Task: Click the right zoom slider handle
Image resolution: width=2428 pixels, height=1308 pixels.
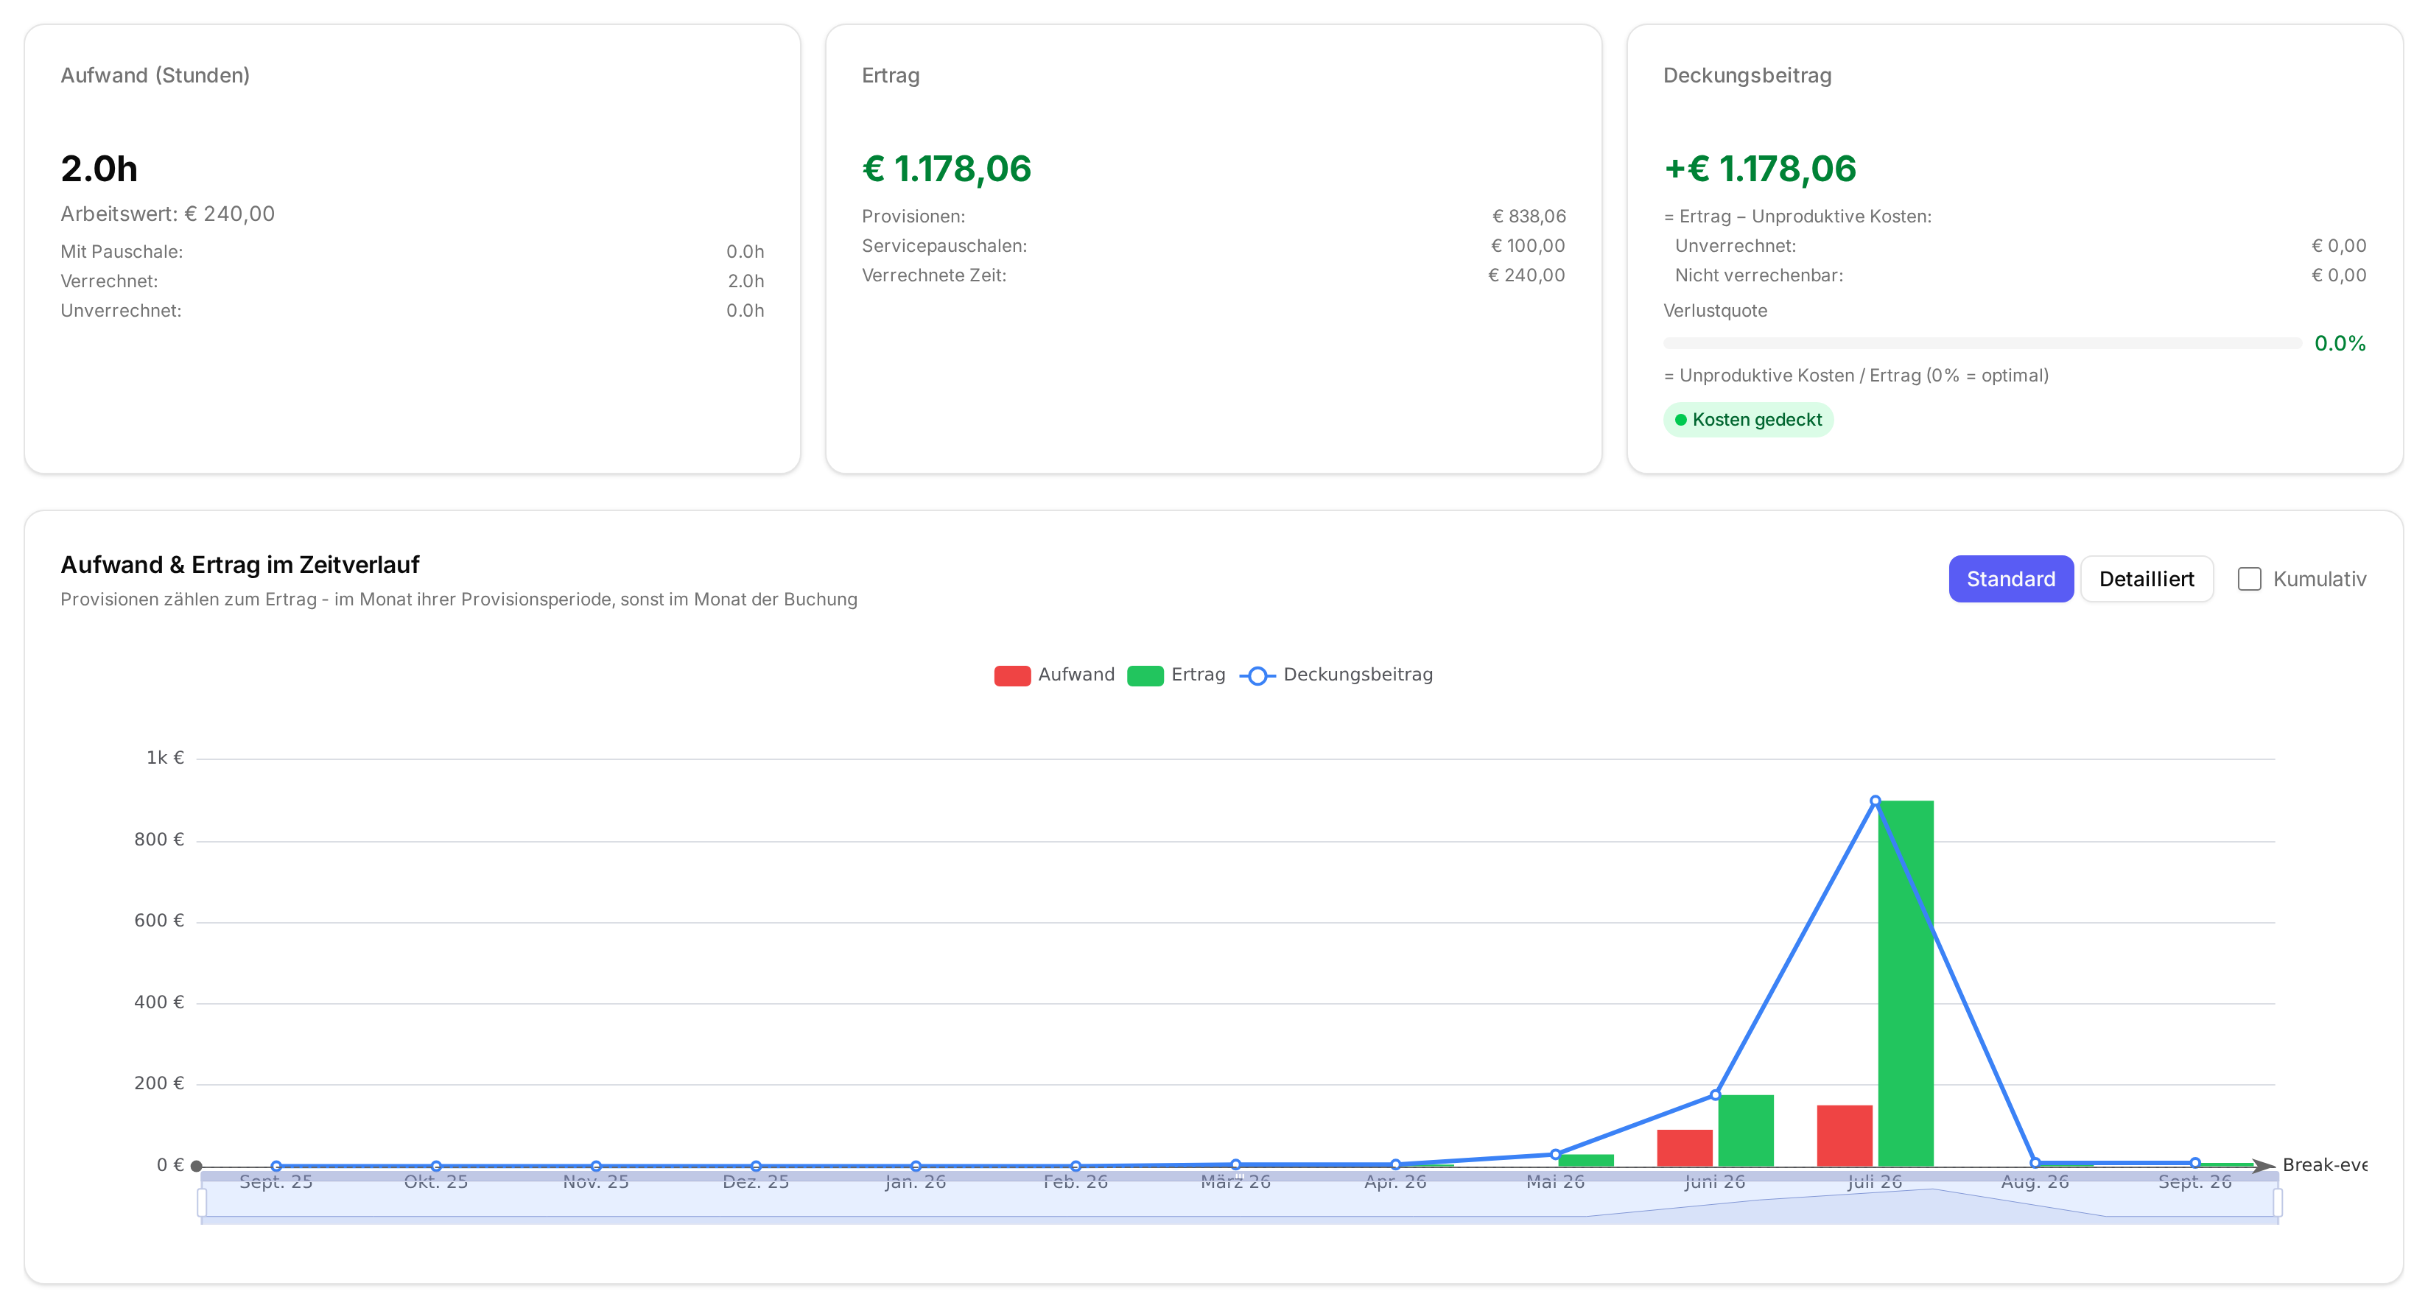Action: tap(2277, 1203)
